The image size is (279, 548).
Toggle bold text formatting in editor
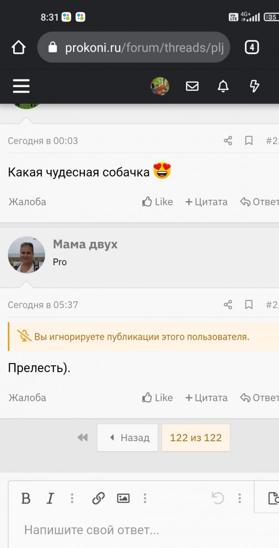tap(26, 498)
